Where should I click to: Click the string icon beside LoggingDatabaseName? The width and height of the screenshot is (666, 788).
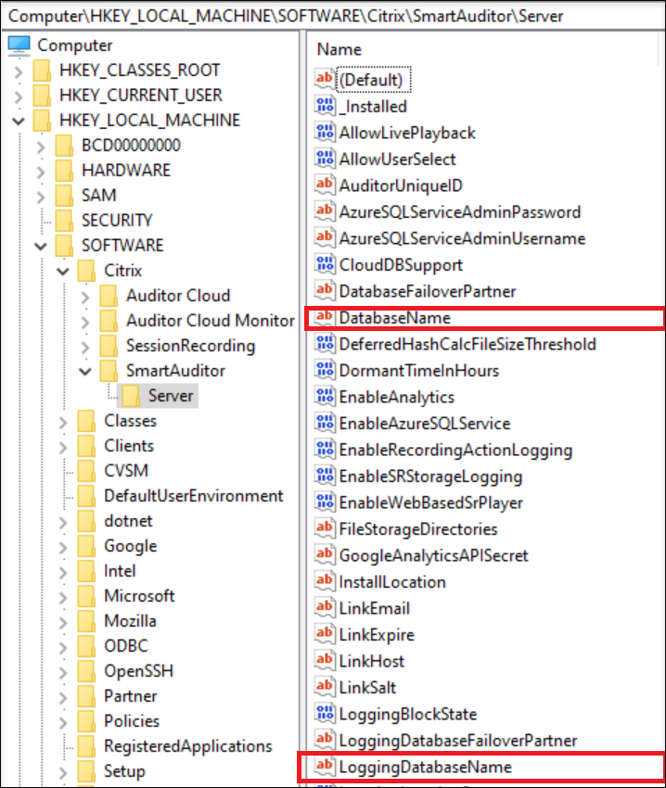pyautogui.click(x=325, y=767)
